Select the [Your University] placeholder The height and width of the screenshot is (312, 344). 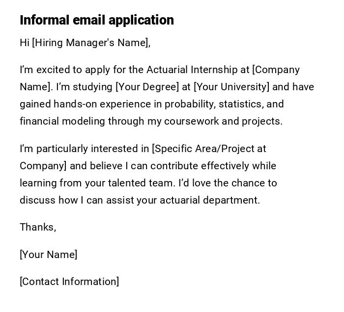click(x=231, y=87)
